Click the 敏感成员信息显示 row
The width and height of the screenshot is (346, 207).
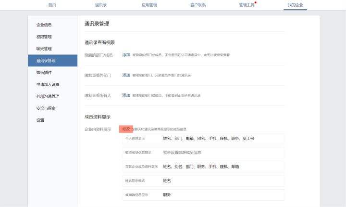(203, 153)
